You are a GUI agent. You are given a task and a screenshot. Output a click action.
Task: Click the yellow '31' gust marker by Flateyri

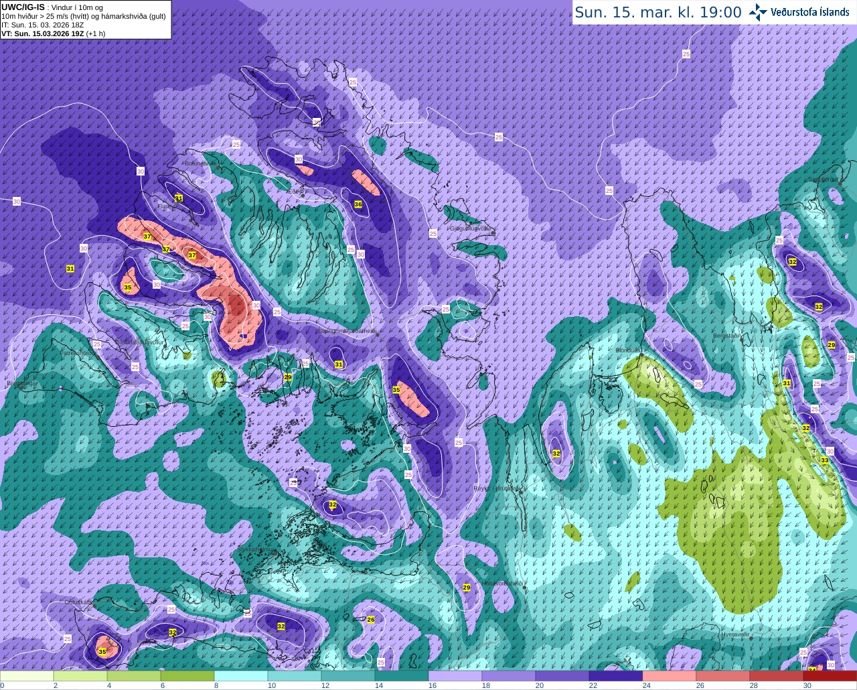tap(179, 198)
